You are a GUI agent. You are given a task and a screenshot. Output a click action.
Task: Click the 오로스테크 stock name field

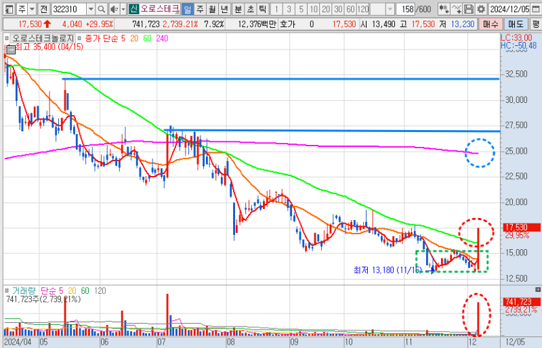click(160, 9)
